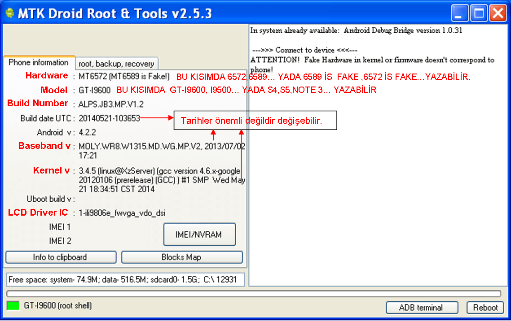
Task: Close the MTK Droid Root & Tools window
Action: (x=498, y=13)
